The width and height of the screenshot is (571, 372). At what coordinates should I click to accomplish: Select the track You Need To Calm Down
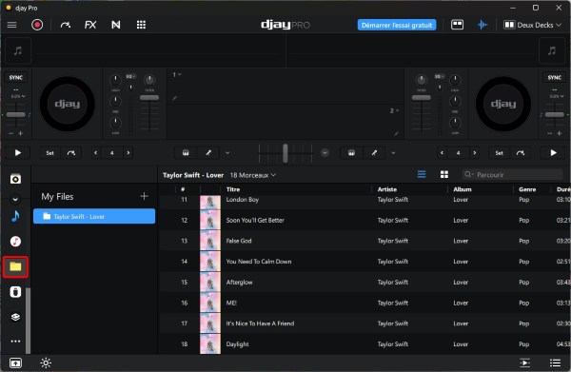tap(364, 262)
